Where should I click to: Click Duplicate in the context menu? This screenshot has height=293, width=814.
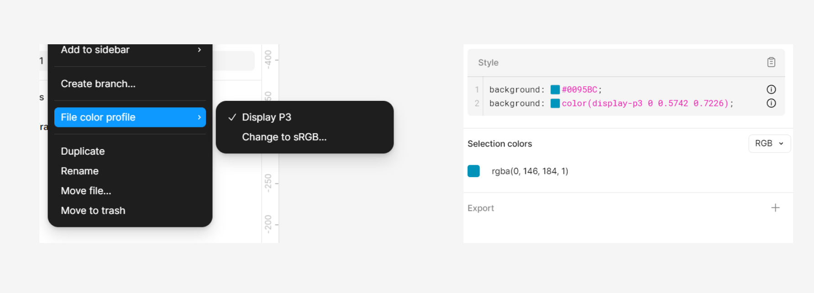click(83, 151)
